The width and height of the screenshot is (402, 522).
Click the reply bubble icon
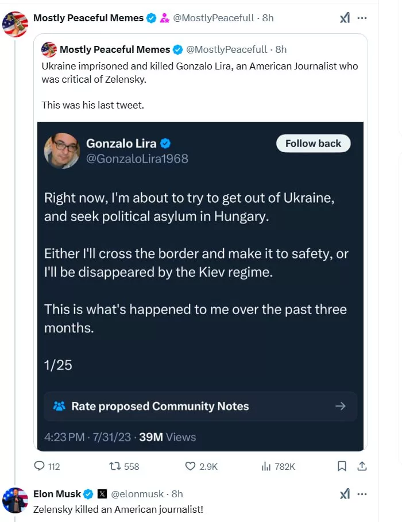pos(39,466)
